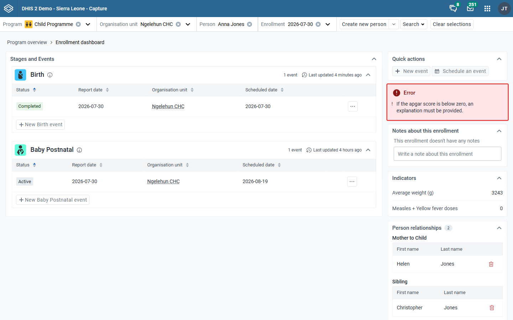Click the JT user profile avatar
The width and height of the screenshot is (513, 320).
point(504,9)
